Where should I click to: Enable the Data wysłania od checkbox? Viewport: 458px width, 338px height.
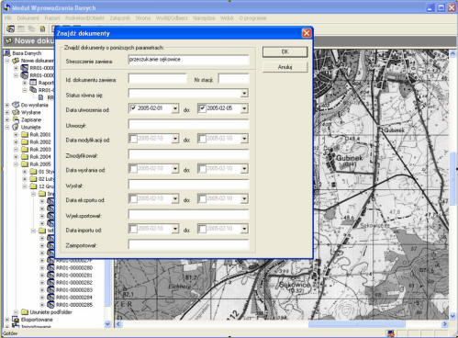133,169
